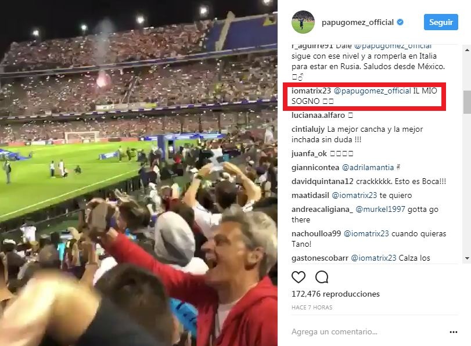The height and width of the screenshot is (346, 471).
Task: Open davidquintana12 commenter profile
Action: click(322, 181)
